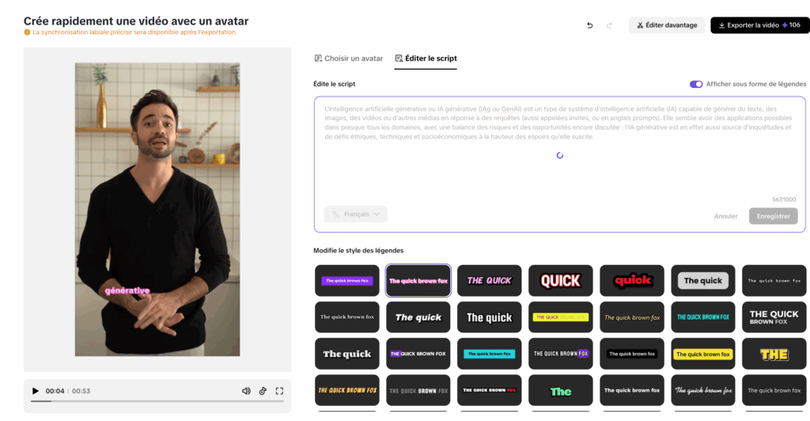Click the scissors Éditer davantage button

(x=666, y=25)
